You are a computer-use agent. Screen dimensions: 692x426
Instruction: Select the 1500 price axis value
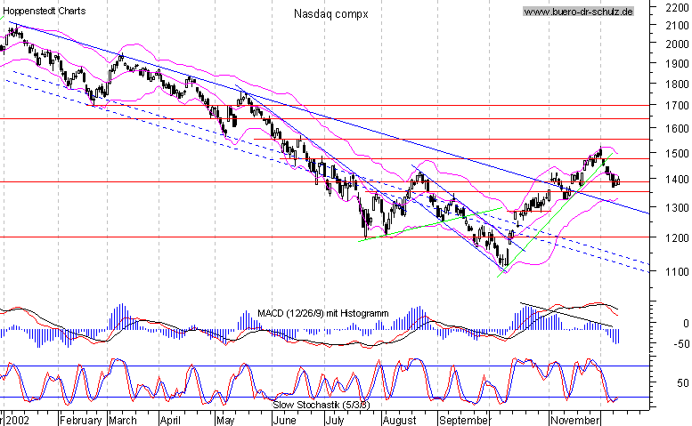pyautogui.click(x=677, y=153)
